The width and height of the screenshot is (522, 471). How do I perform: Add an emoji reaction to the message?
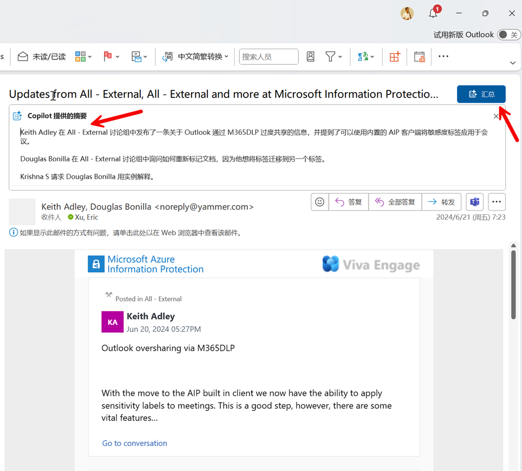click(319, 202)
